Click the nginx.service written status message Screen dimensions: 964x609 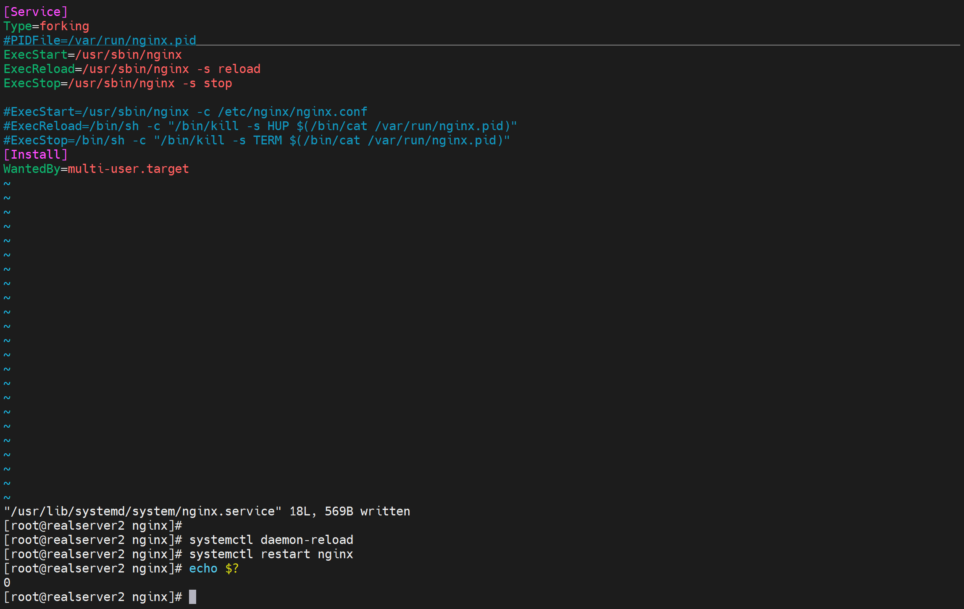[207, 511]
